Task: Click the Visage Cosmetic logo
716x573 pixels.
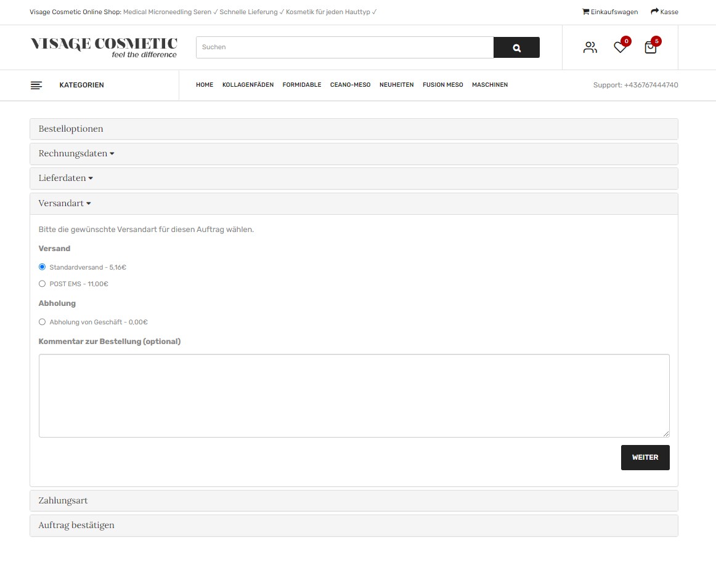Action: (x=104, y=47)
